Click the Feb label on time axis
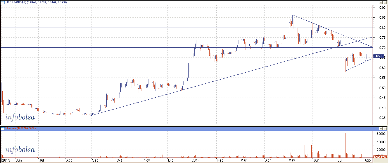Viewport: 388px width, 163px height. tap(221, 160)
